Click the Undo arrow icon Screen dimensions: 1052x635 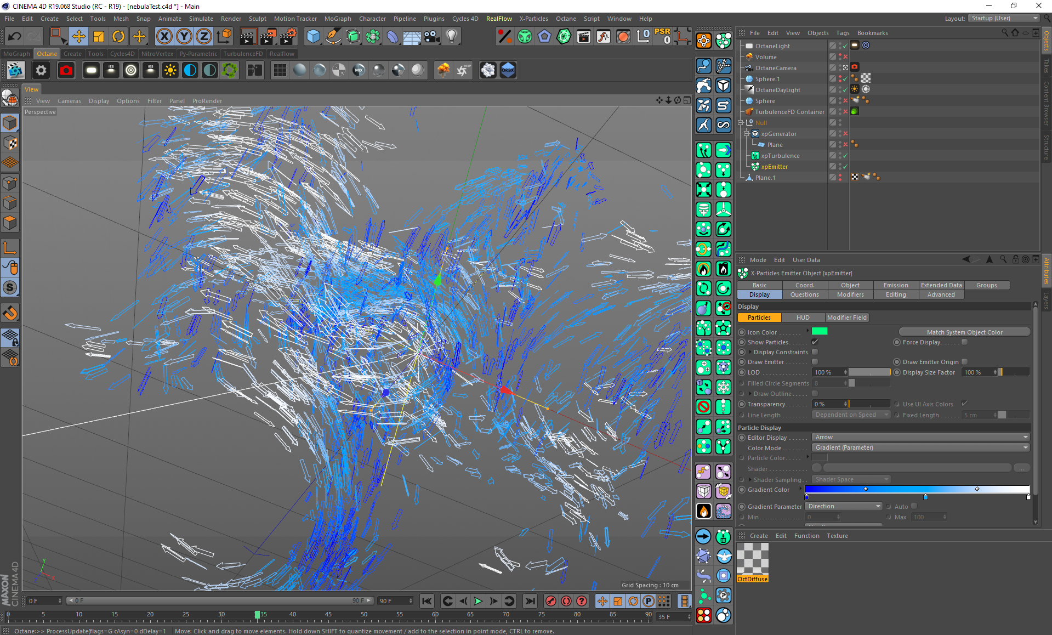click(15, 37)
